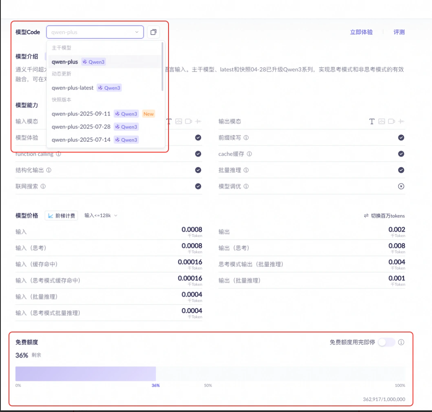
Task: Copy the model code with the copy icon
Action: click(x=153, y=32)
